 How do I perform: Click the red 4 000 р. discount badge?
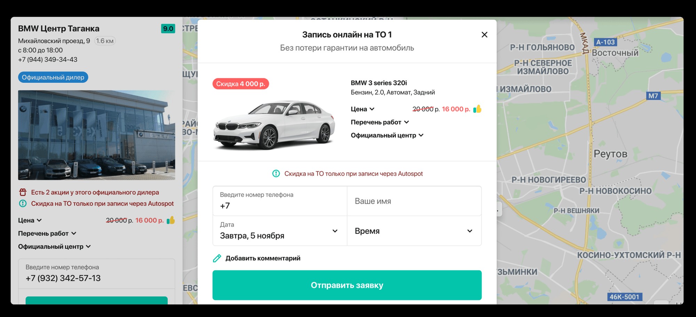click(x=240, y=84)
